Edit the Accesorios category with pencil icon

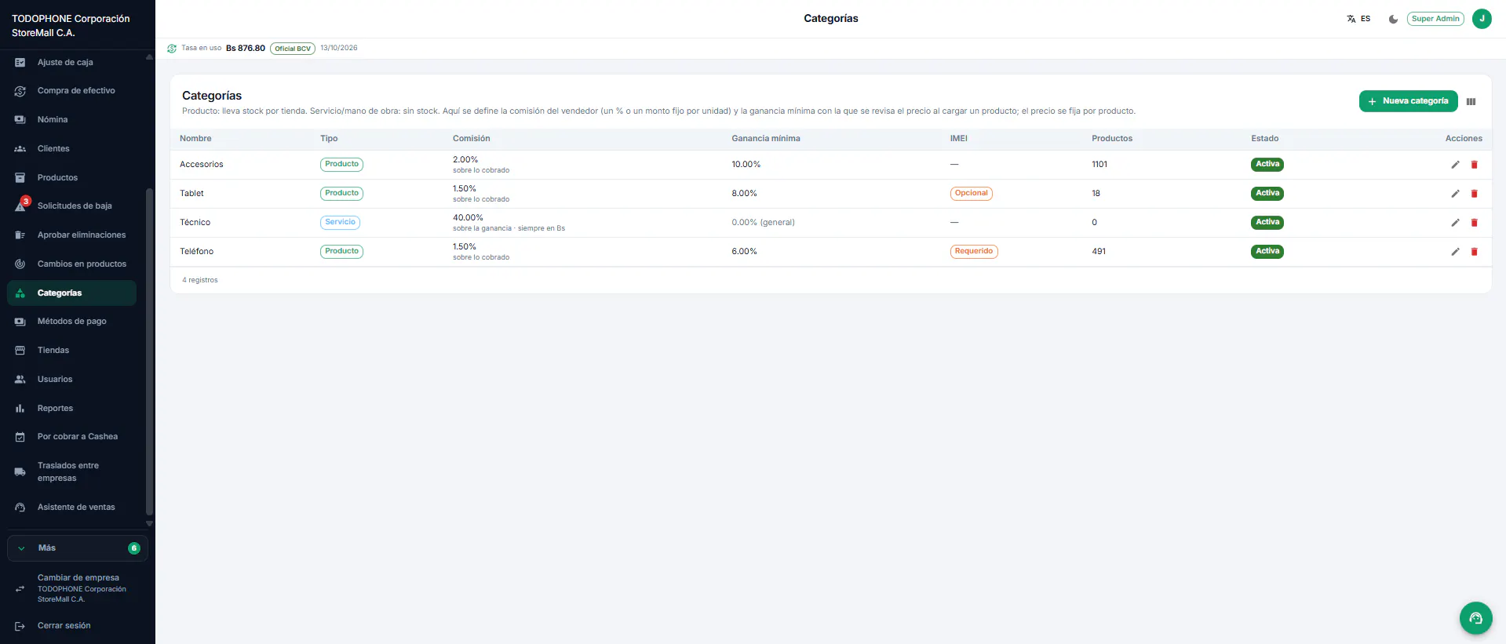[1455, 165]
